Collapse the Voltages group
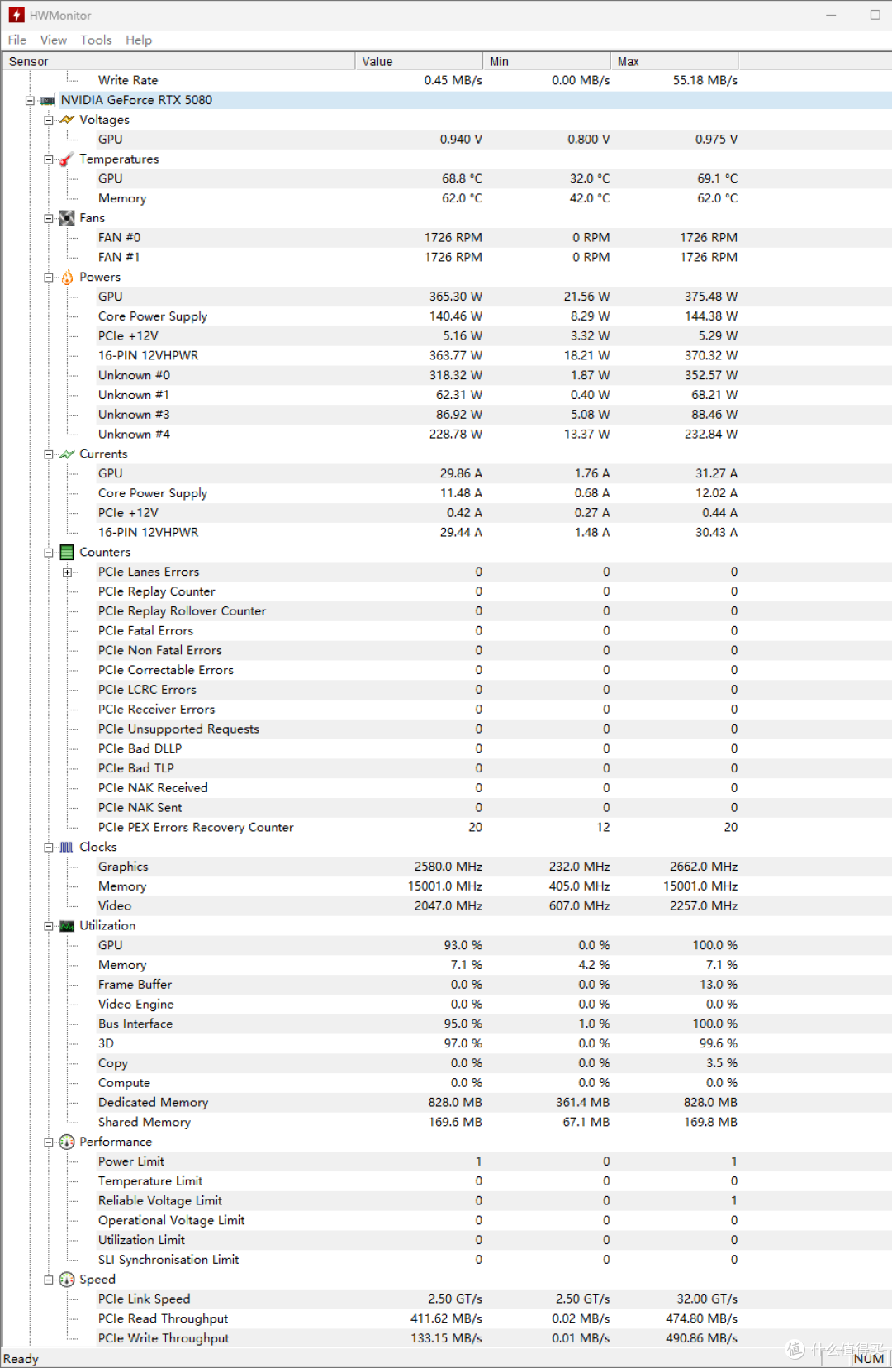This screenshot has height=1368, width=892. pyautogui.click(x=49, y=120)
